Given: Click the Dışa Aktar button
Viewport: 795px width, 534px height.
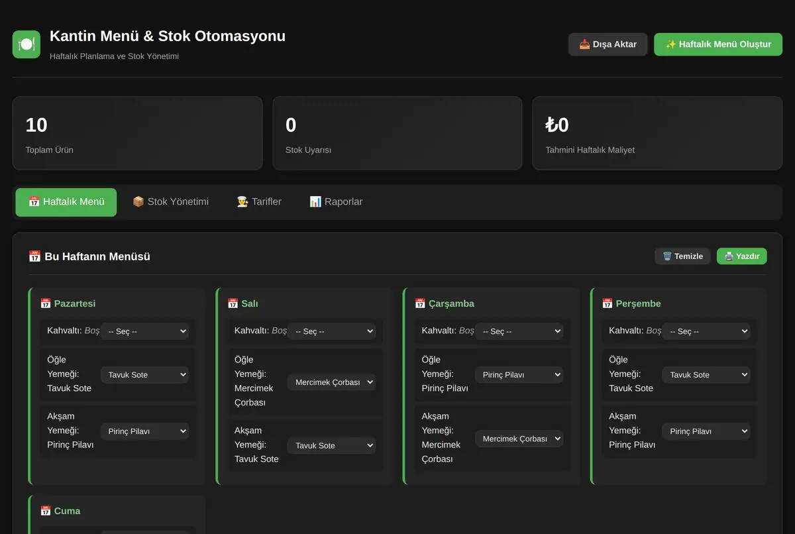Looking at the screenshot, I should (608, 44).
